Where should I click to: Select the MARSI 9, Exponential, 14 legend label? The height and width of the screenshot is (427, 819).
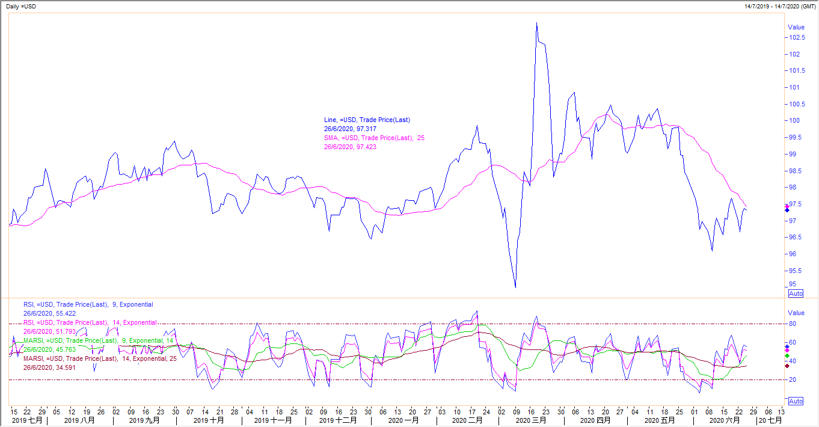tap(99, 341)
